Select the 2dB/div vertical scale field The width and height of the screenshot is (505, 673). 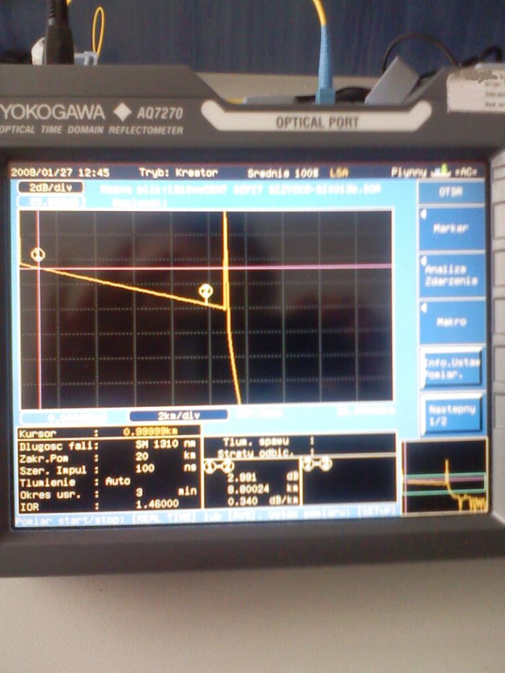tap(51, 187)
